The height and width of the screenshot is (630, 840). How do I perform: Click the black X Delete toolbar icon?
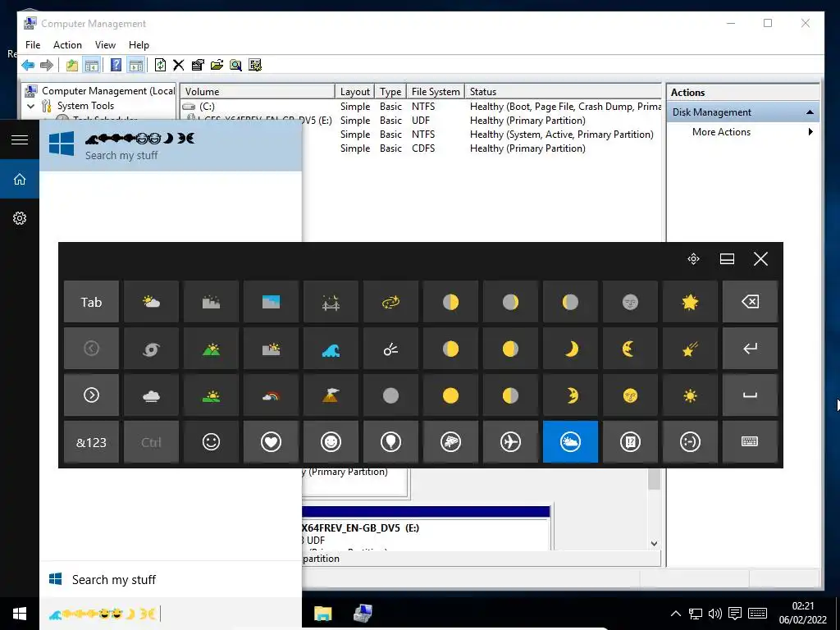[178, 66]
